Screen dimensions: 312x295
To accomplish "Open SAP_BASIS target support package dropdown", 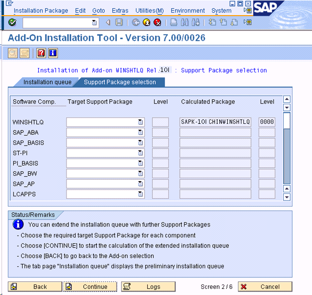I will [140, 142].
